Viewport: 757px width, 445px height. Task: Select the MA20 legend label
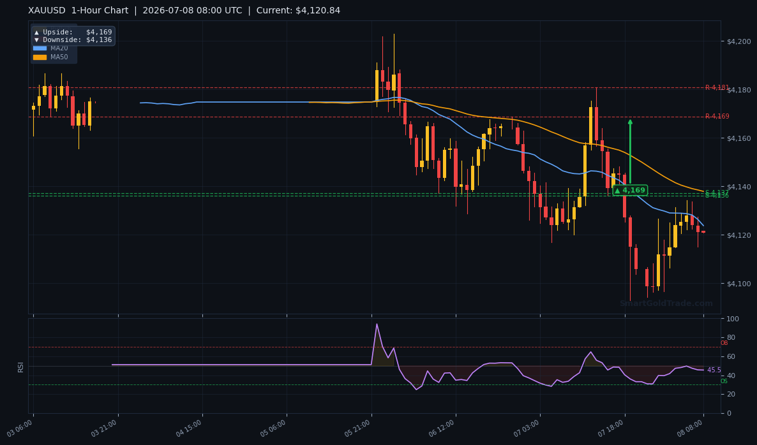click(x=59, y=48)
